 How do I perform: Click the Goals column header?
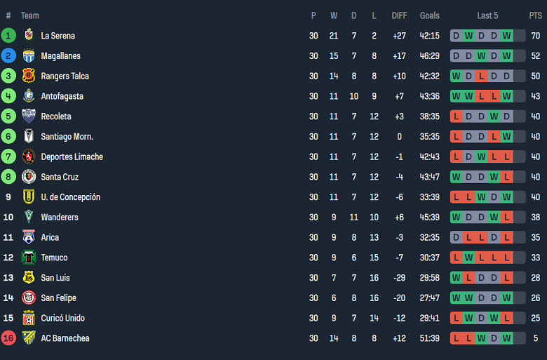click(430, 15)
